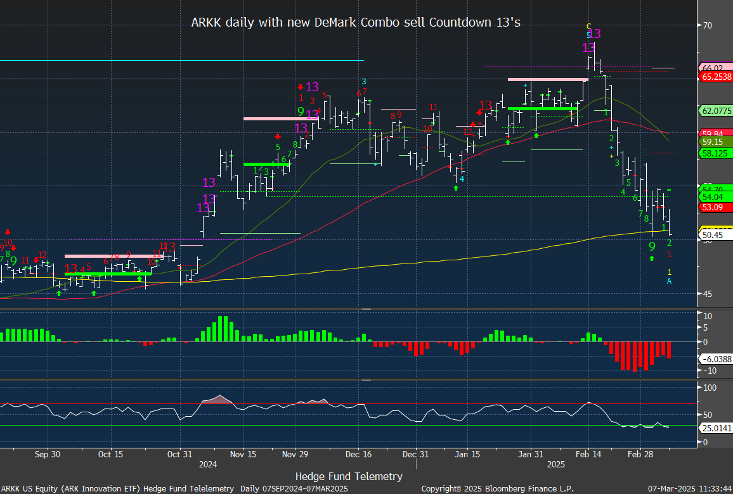
Task: Click the 25.0141 oscillator value label
Action: pyautogui.click(x=716, y=428)
